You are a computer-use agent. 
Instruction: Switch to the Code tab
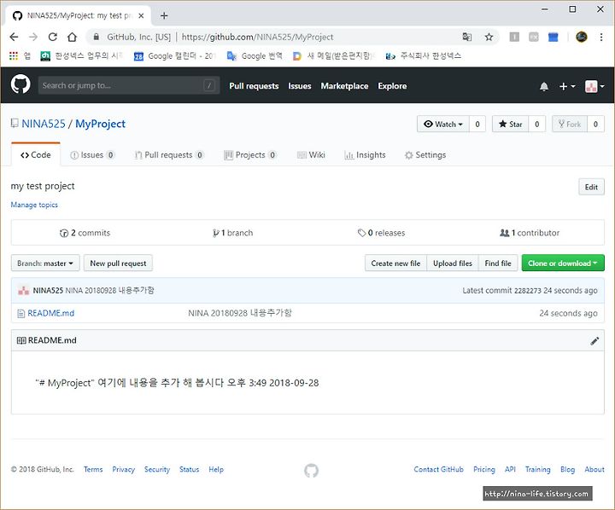coord(36,154)
